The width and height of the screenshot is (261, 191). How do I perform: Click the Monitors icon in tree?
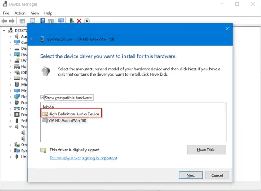[17, 91]
